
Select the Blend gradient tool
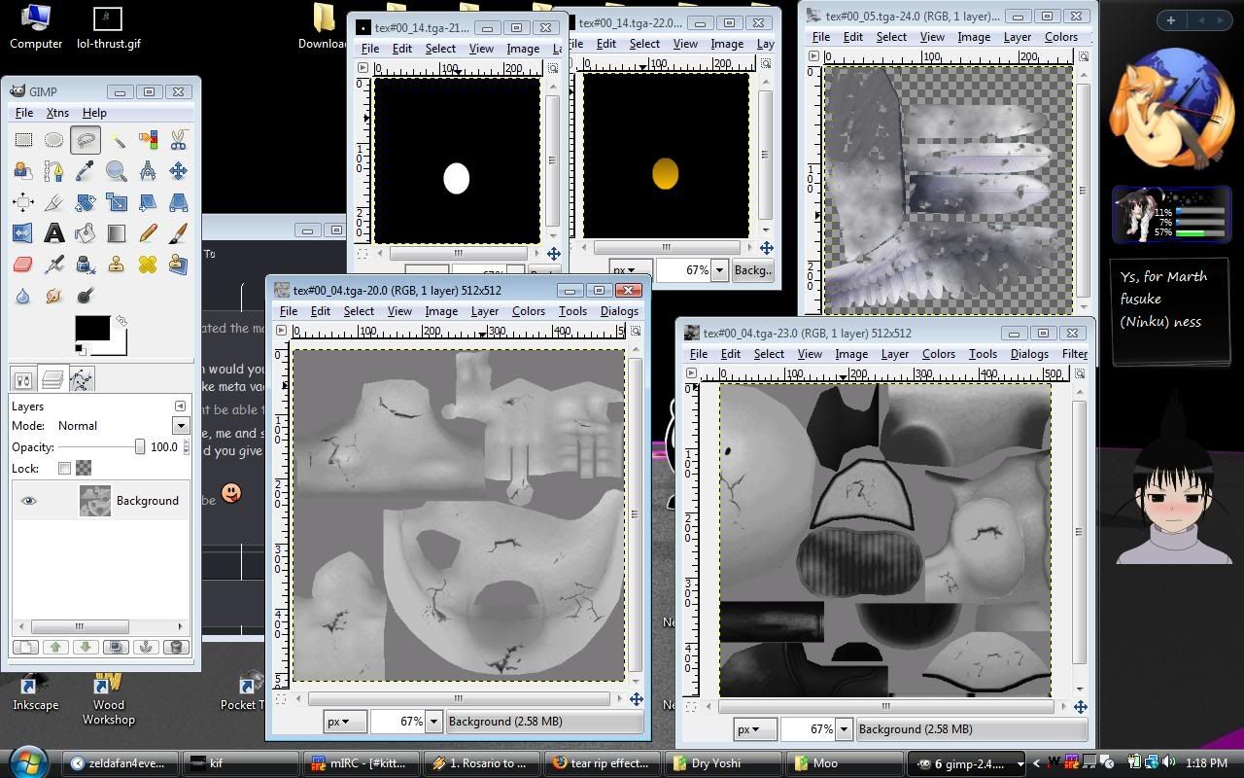[x=116, y=233]
